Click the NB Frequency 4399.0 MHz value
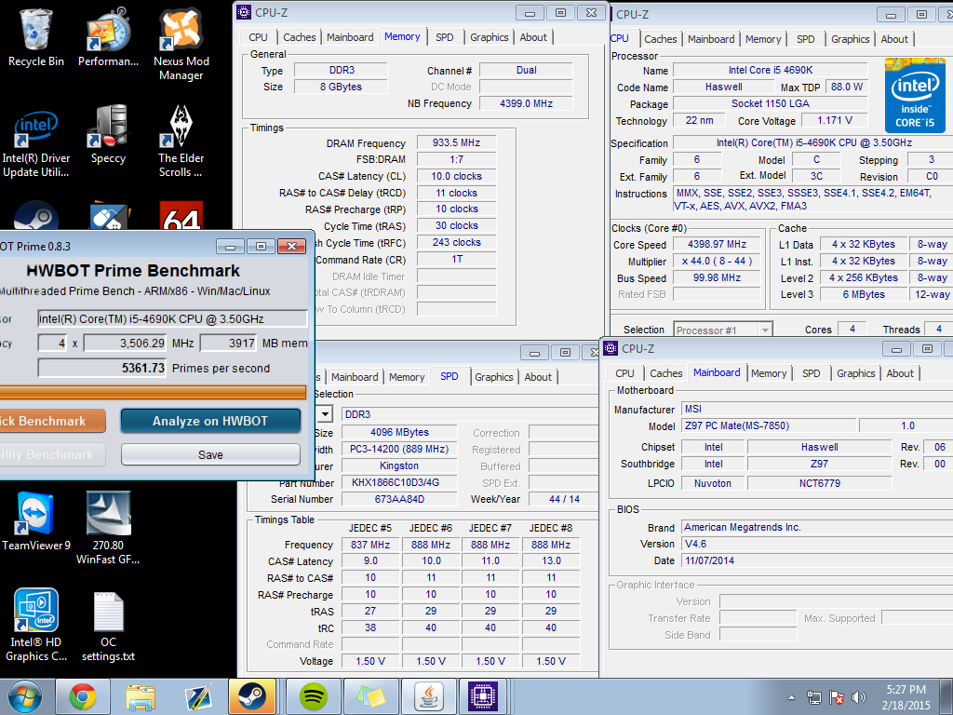 click(526, 103)
